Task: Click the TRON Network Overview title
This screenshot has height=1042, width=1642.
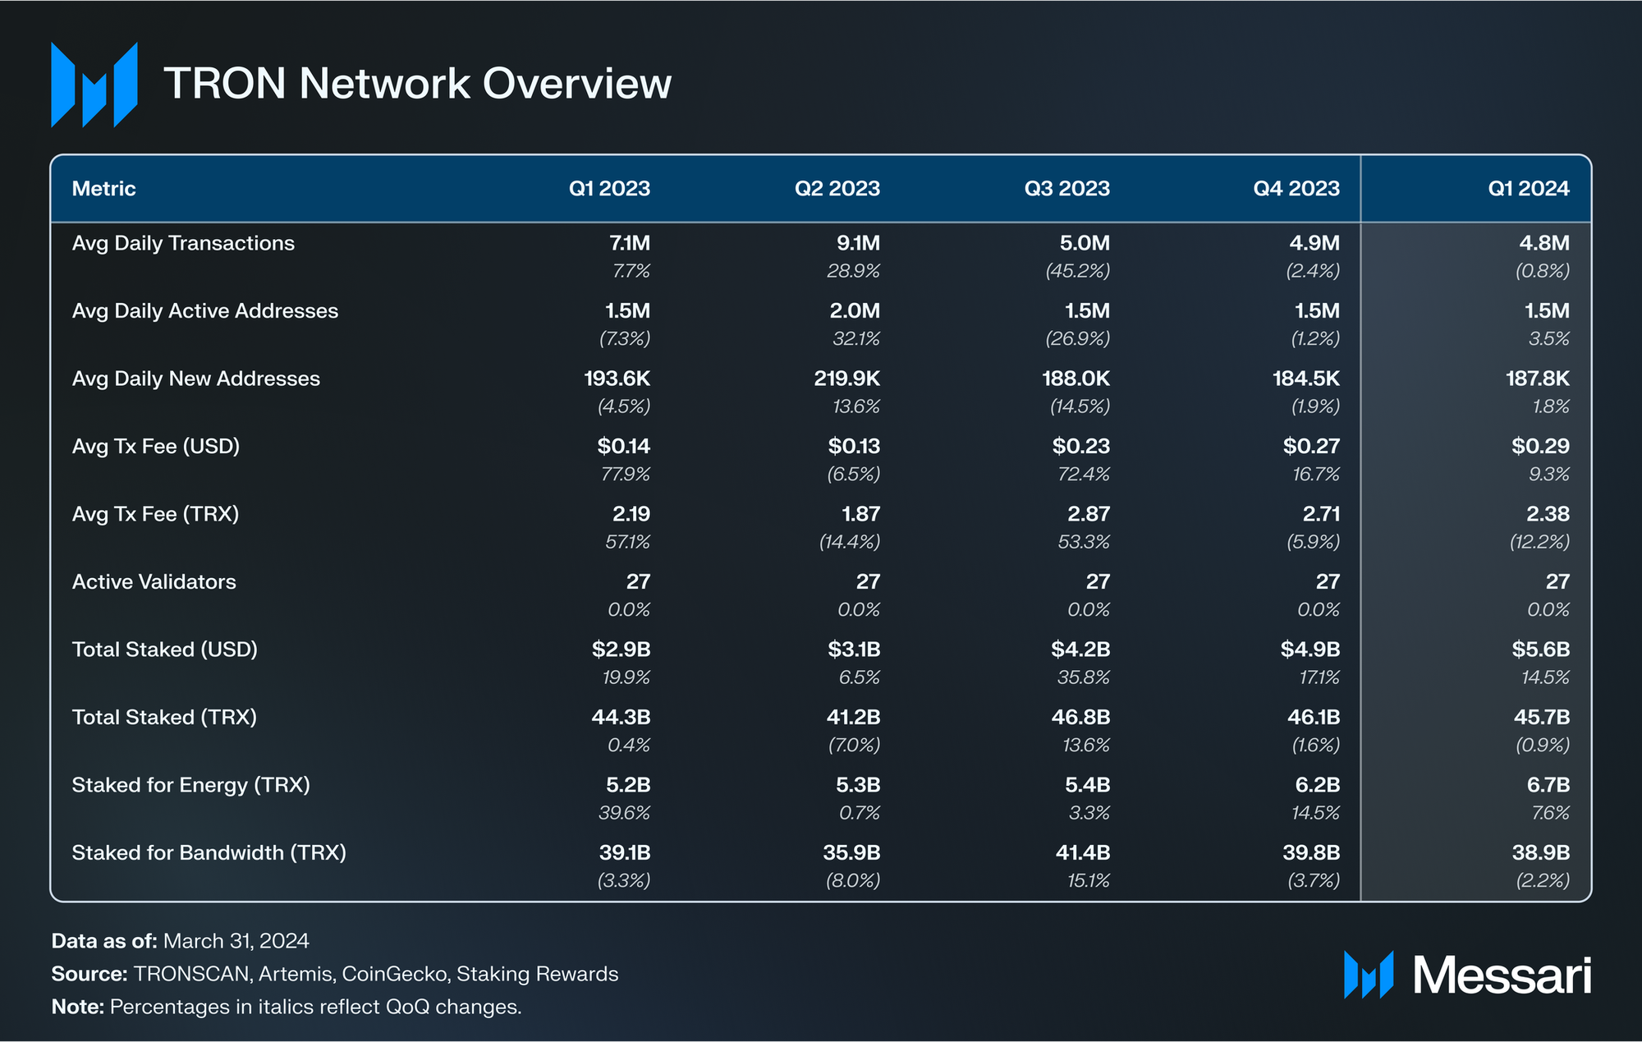Action: tap(417, 84)
